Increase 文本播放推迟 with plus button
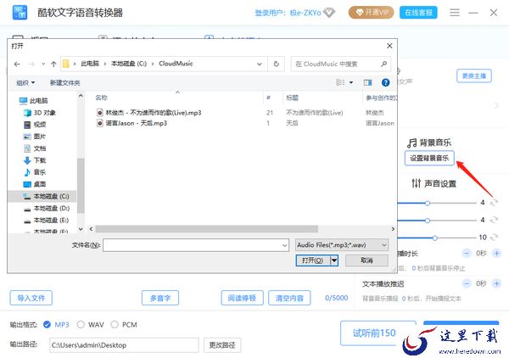Screen dimensions: 509x358 pos(496,283)
